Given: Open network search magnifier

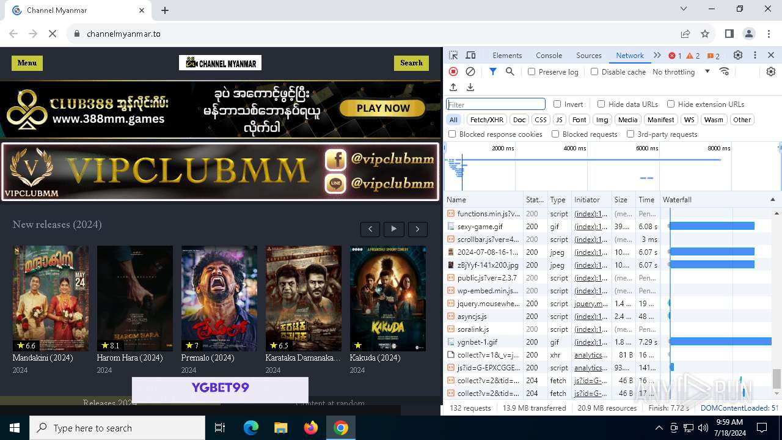Looking at the screenshot, I should tap(510, 71).
